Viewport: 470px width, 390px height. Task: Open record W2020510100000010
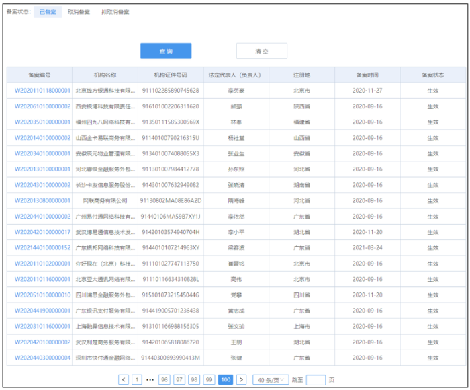[x=42, y=295]
